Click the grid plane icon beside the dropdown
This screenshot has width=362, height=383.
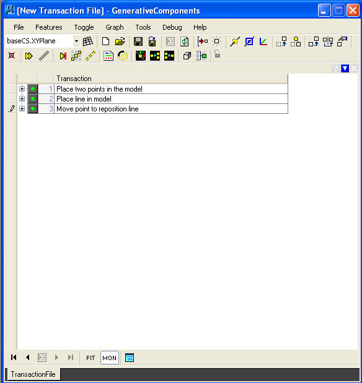coord(87,41)
